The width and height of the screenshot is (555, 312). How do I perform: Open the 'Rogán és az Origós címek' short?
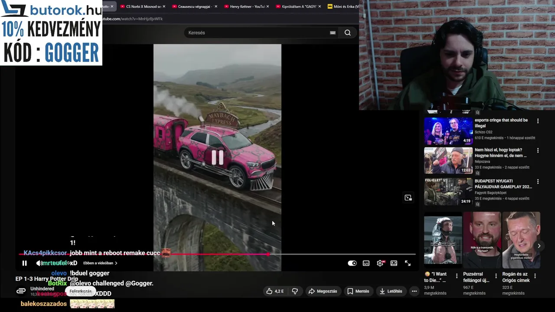[521, 240]
